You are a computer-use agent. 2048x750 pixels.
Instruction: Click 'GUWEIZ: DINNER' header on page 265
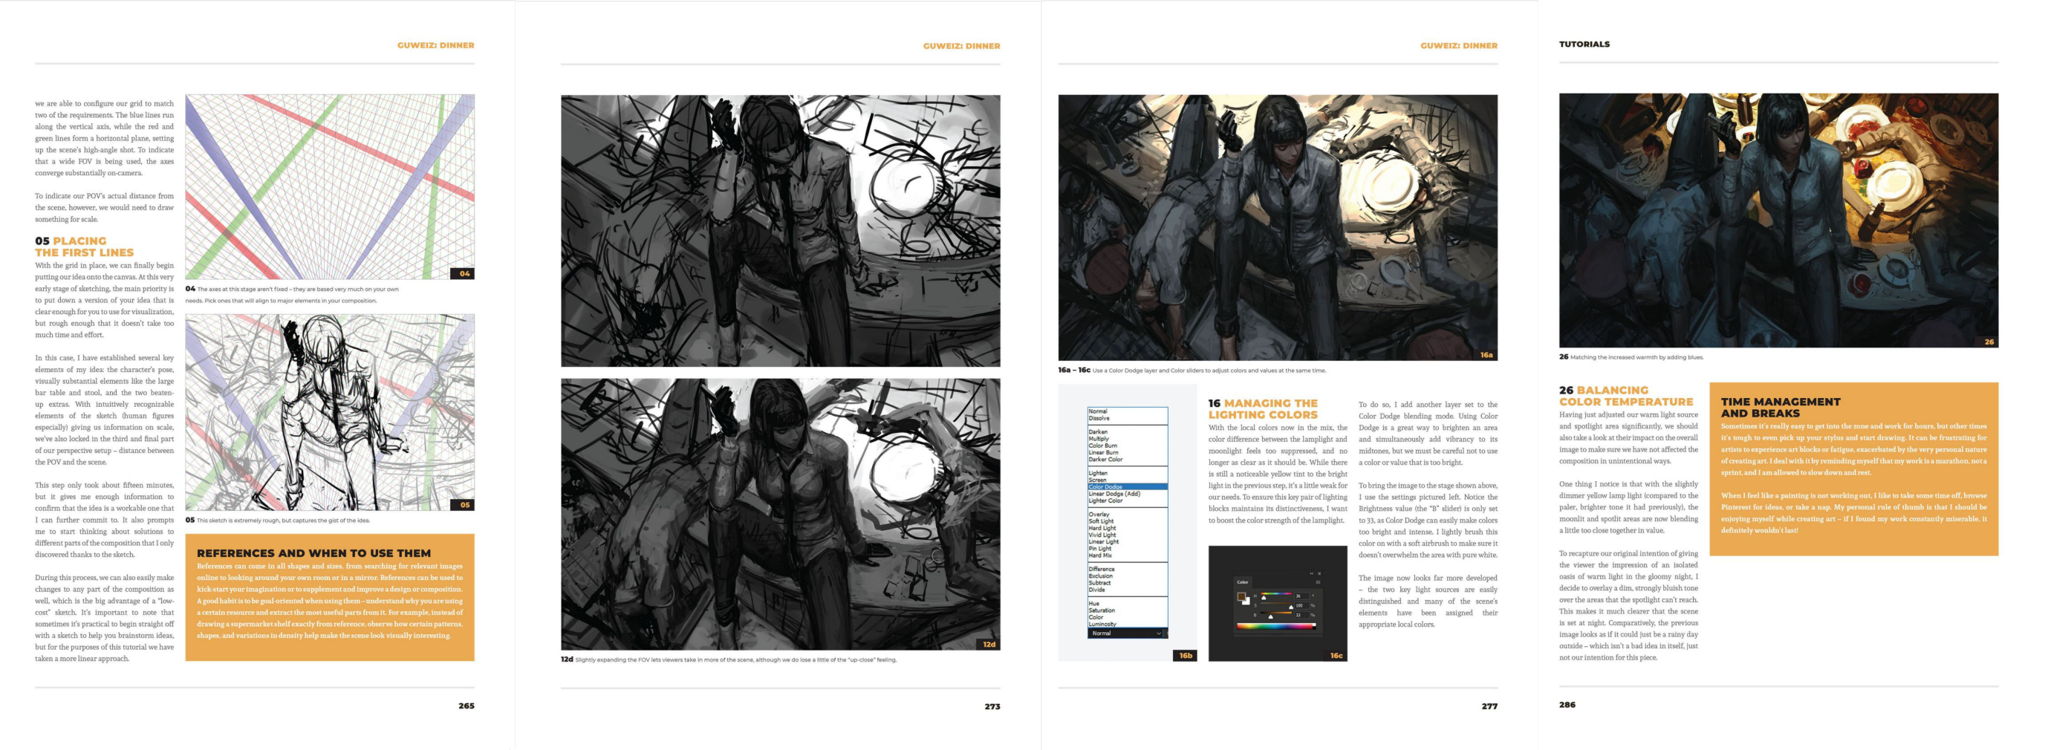point(436,45)
